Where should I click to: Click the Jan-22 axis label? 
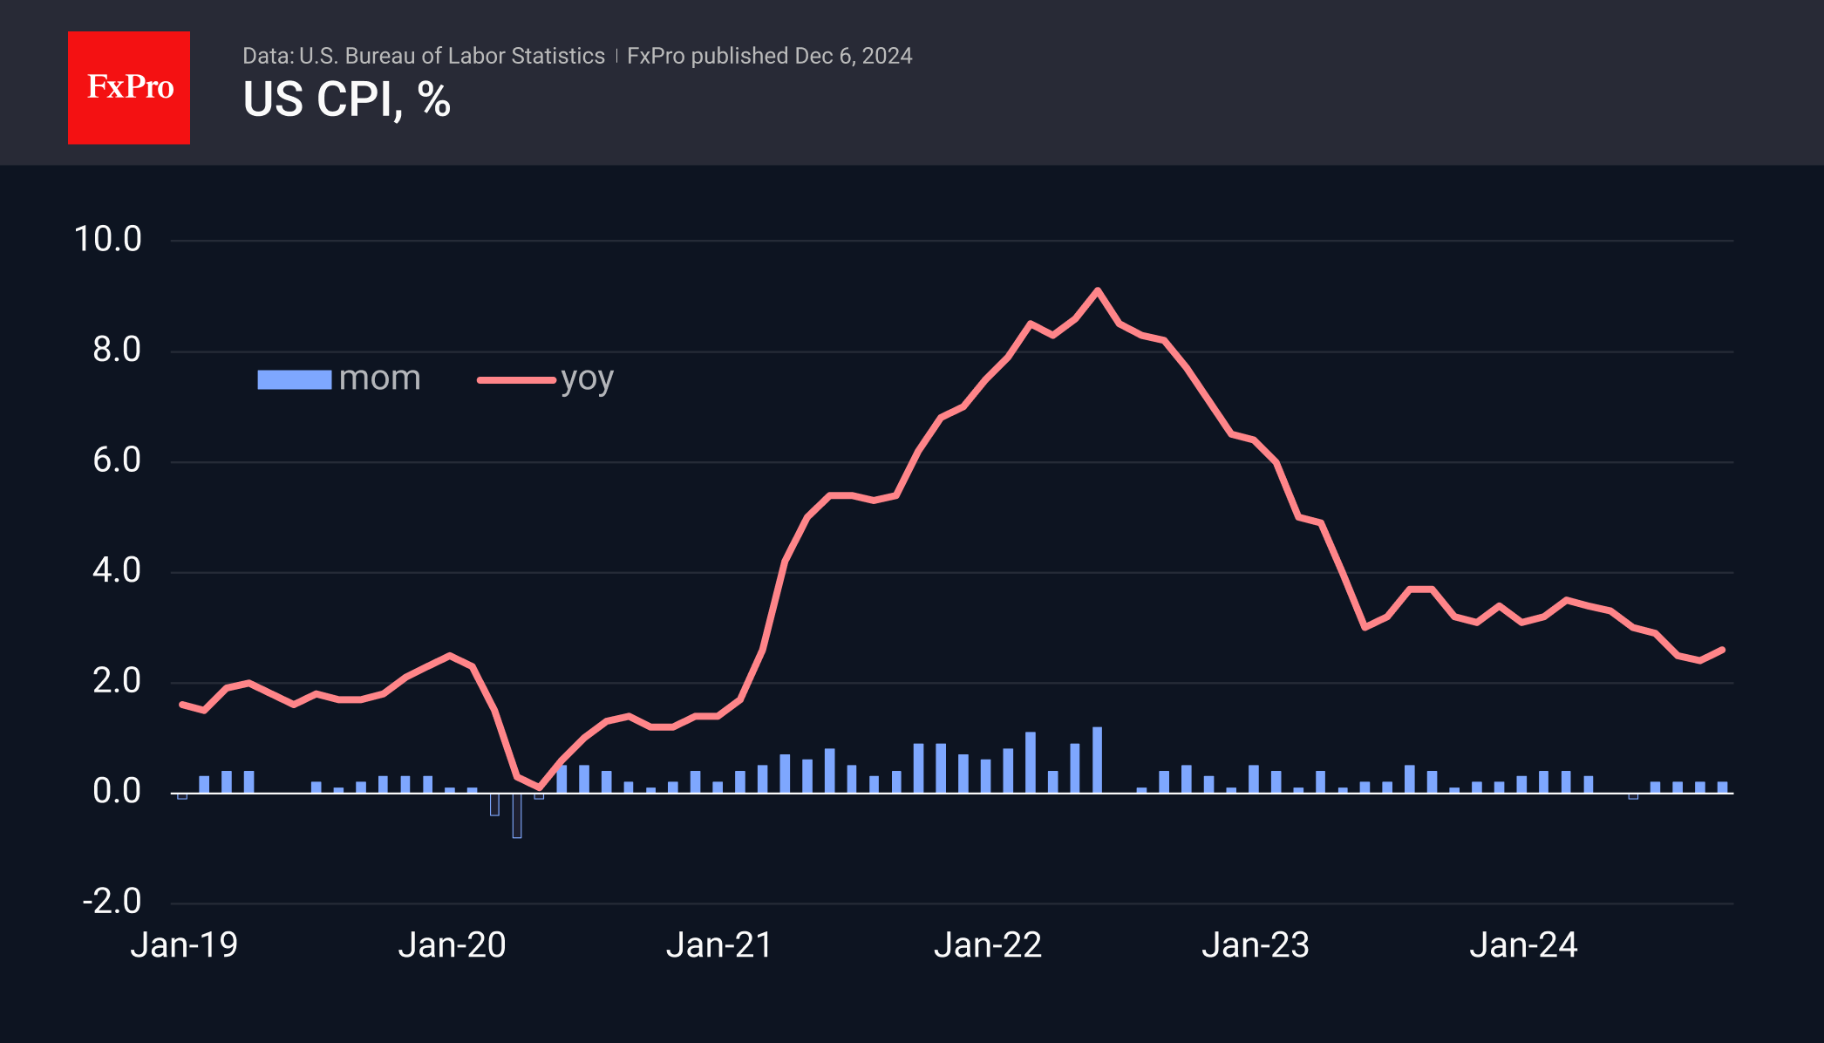[x=988, y=945]
